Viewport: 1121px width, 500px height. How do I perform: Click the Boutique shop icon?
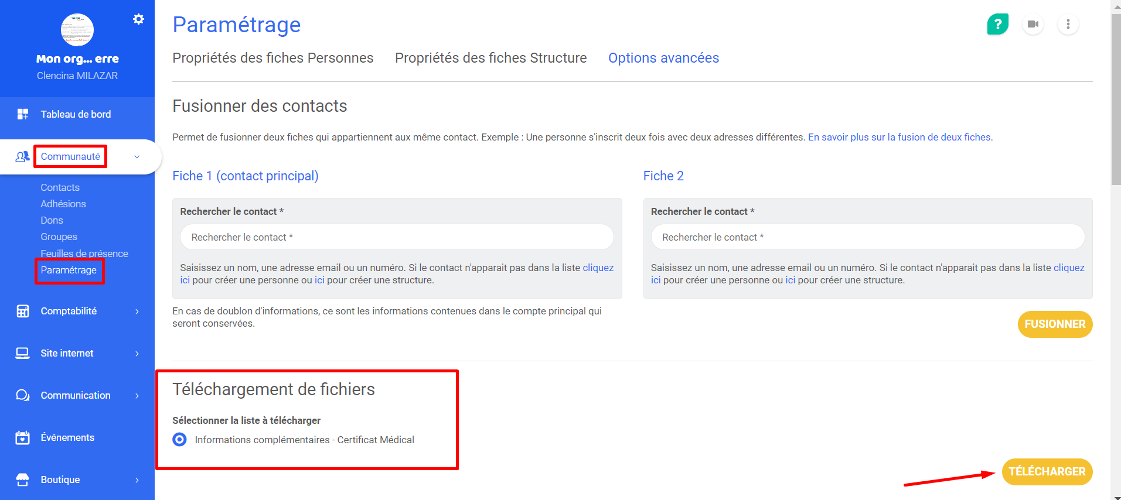point(23,480)
